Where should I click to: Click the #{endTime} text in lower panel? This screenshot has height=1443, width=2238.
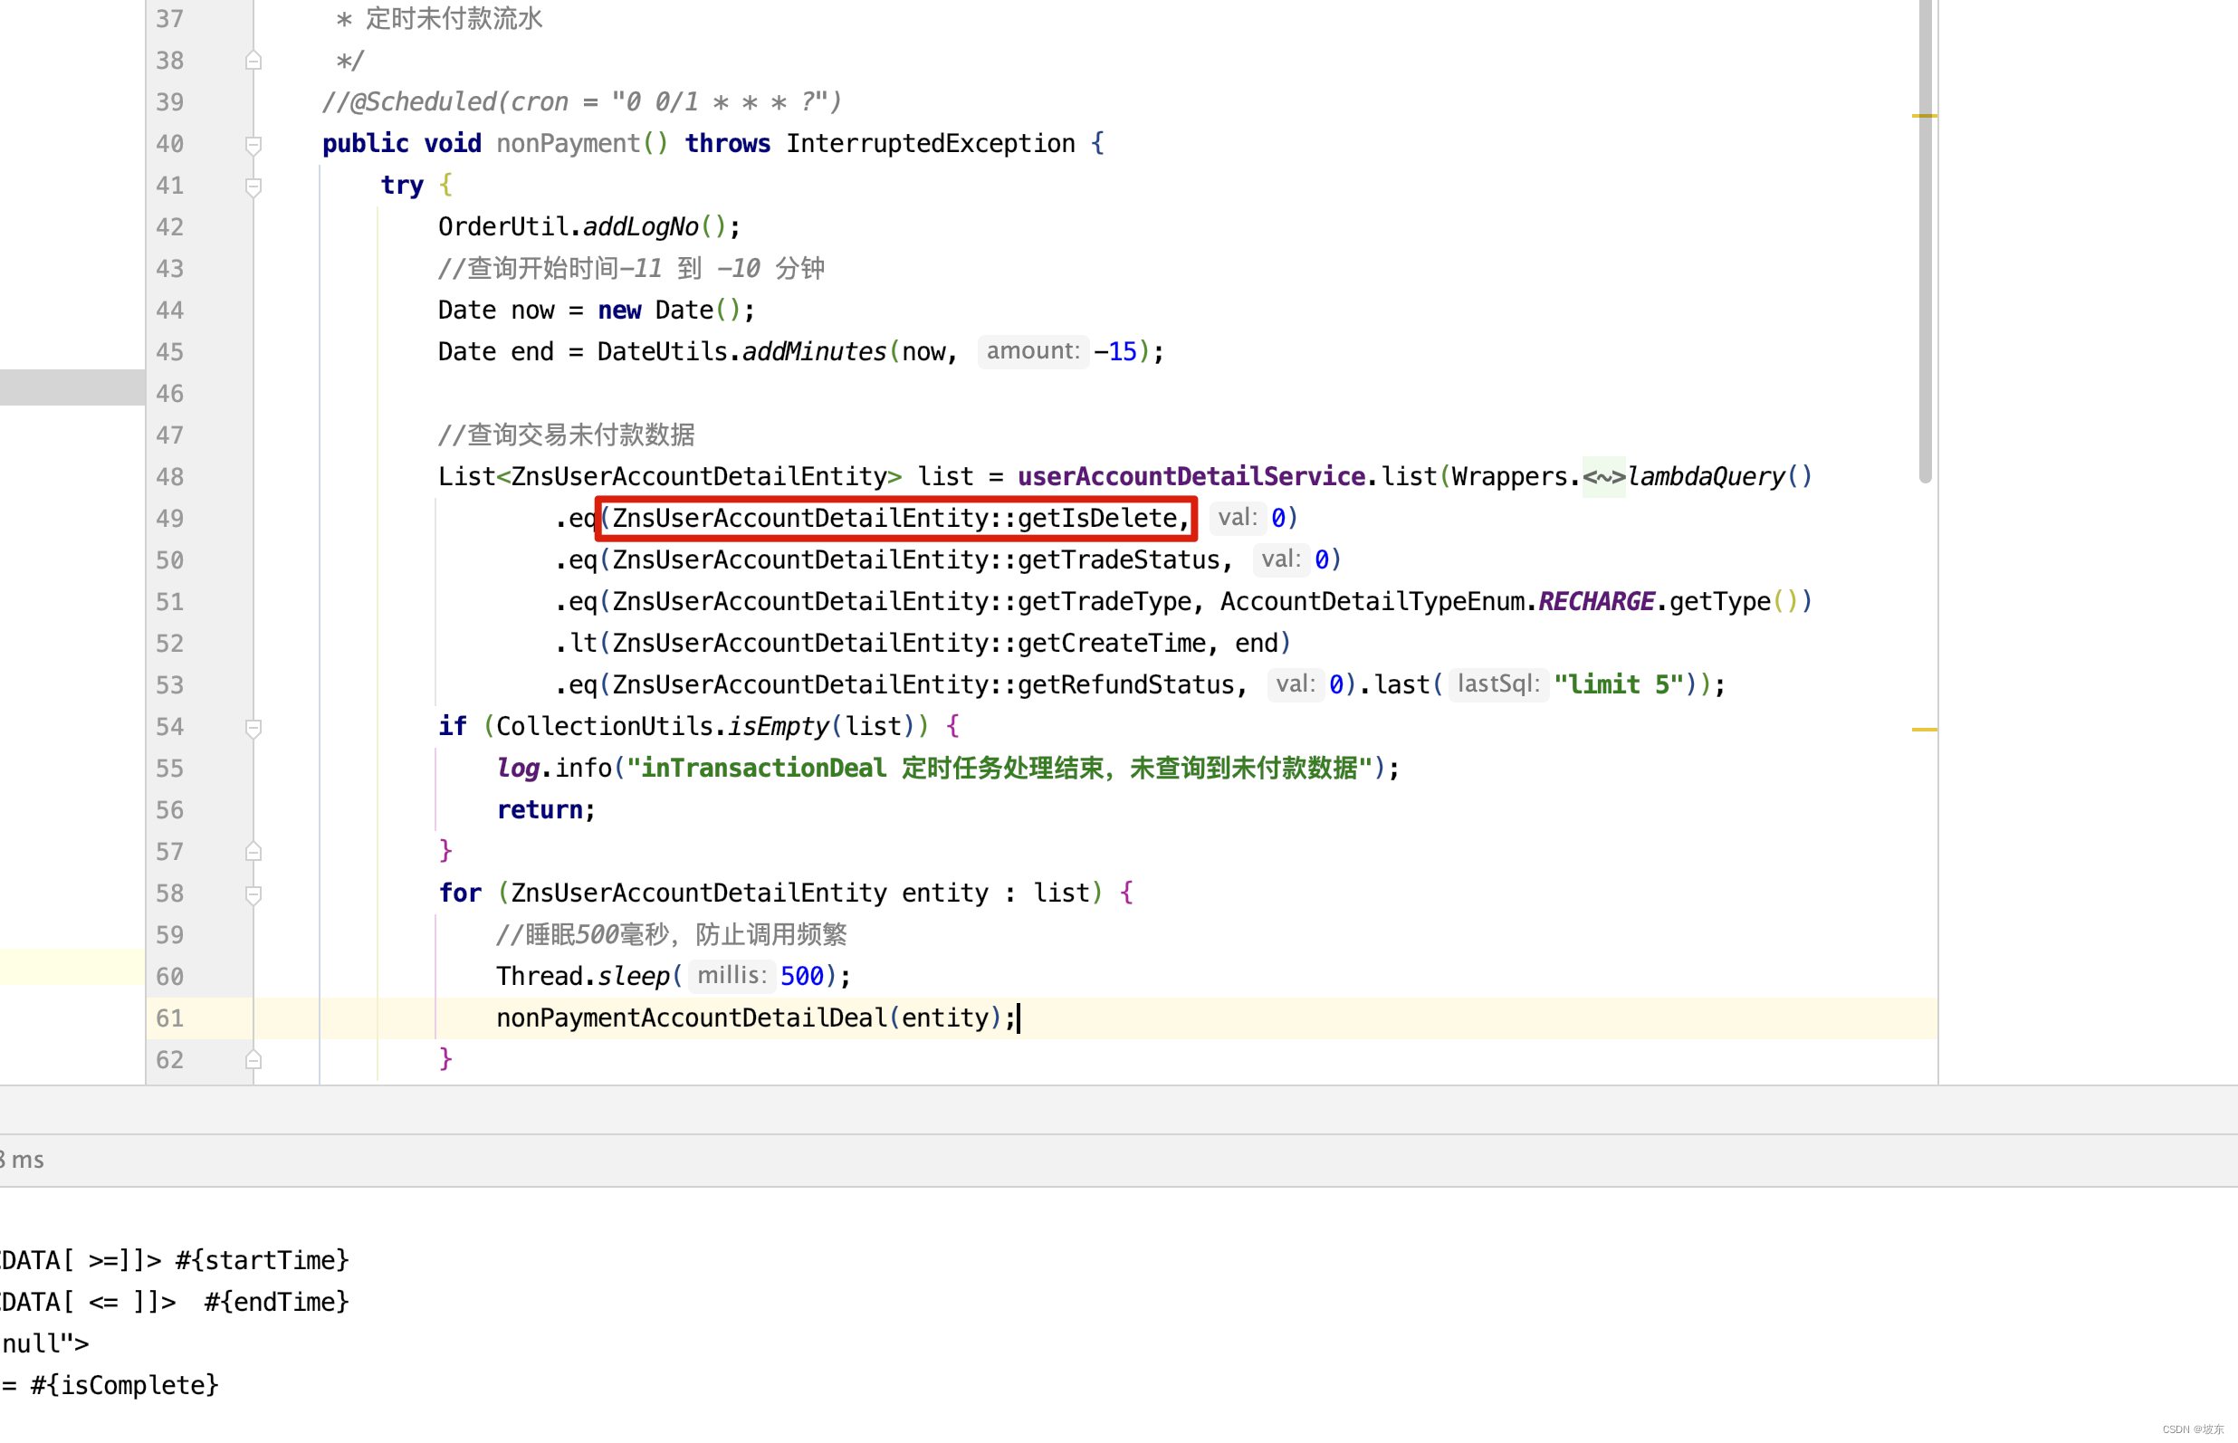(x=276, y=1302)
